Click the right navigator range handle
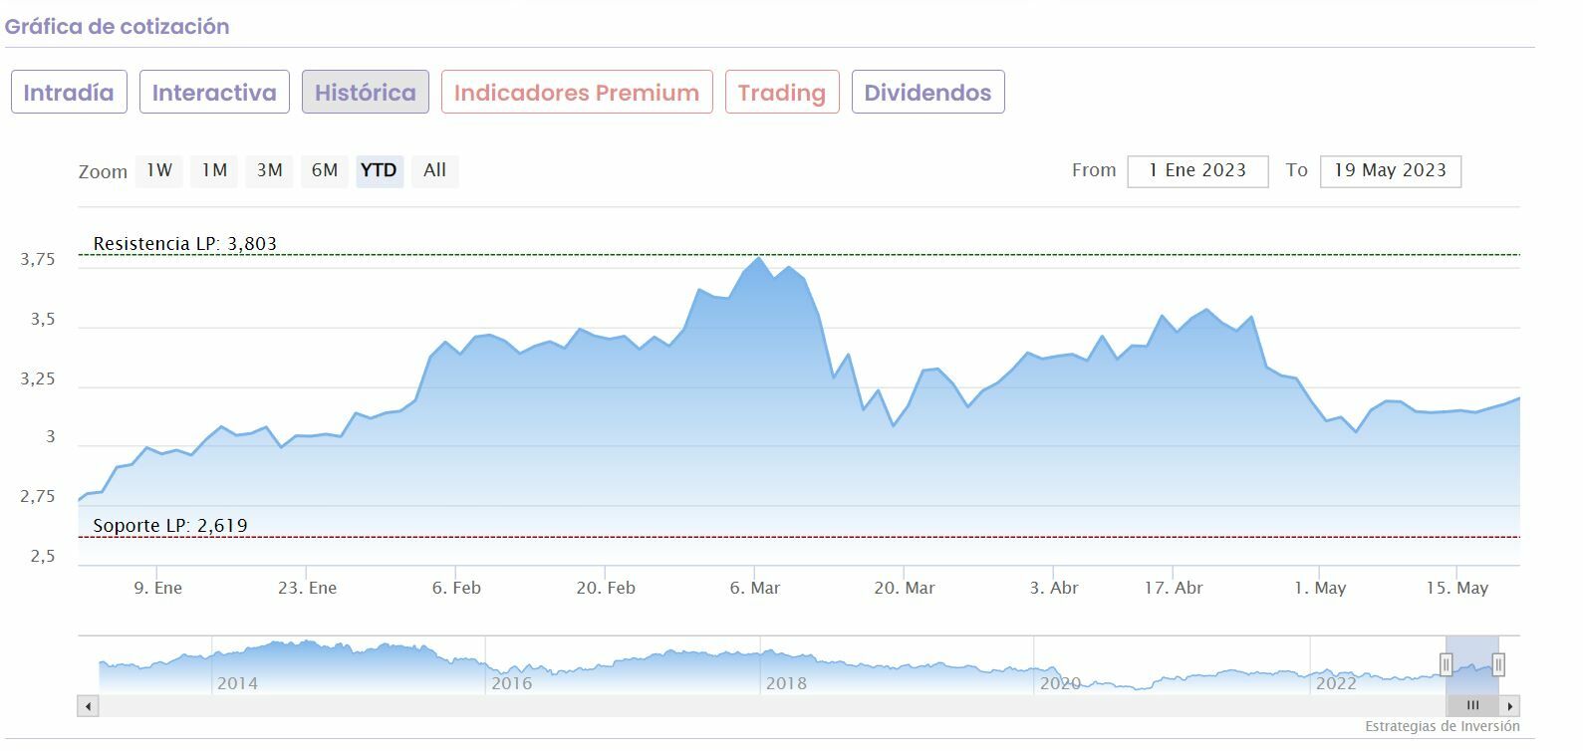 pyautogui.click(x=1497, y=664)
